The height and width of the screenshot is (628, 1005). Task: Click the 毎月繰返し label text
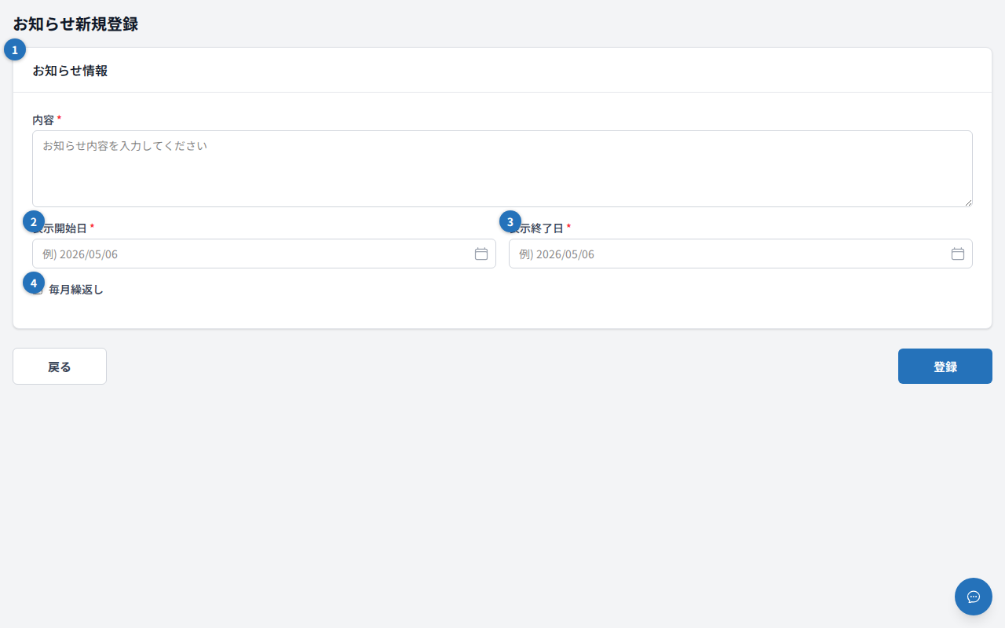(x=76, y=290)
